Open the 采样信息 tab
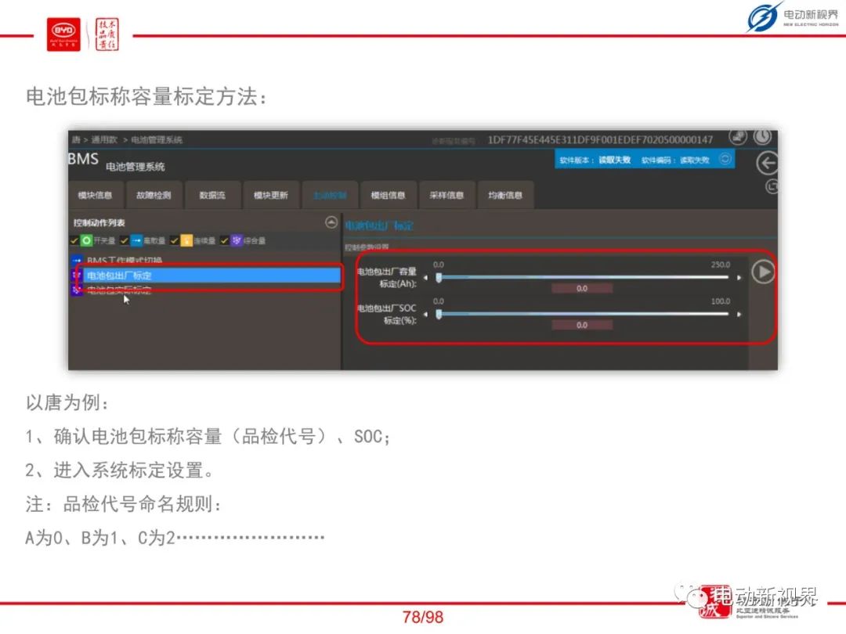 click(446, 195)
